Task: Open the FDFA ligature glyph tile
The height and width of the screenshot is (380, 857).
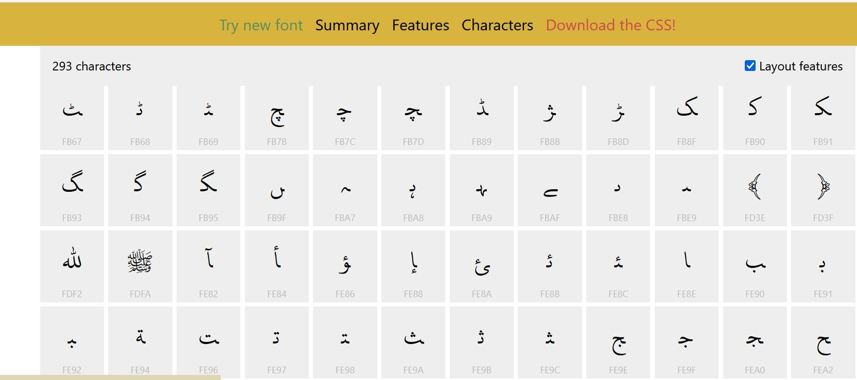Action: pos(140,266)
